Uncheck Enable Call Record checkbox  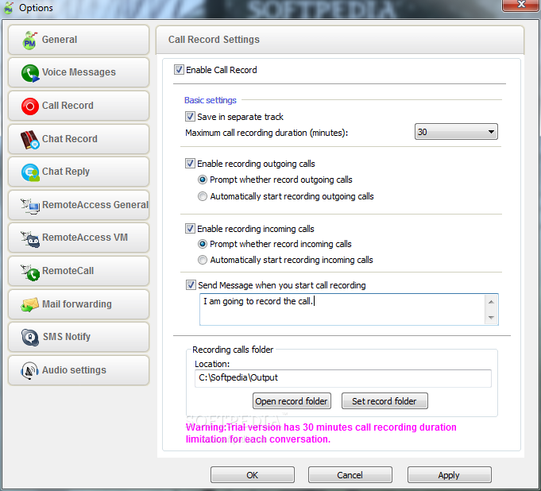[179, 70]
